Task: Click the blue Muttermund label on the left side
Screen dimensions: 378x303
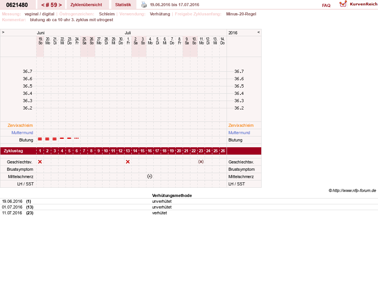Action: [x=22, y=133]
